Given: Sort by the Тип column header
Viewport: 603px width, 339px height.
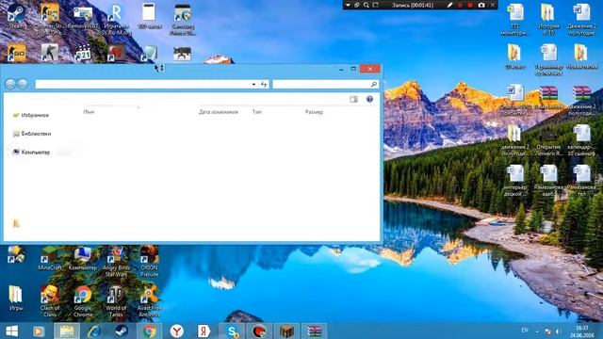Looking at the screenshot, I should [x=257, y=112].
